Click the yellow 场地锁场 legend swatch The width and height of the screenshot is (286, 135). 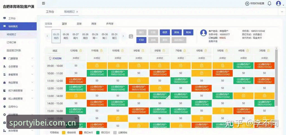[64, 132]
